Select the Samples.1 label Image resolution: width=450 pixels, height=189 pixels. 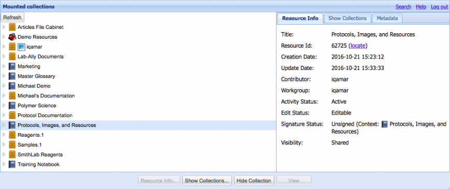coord(30,145)
